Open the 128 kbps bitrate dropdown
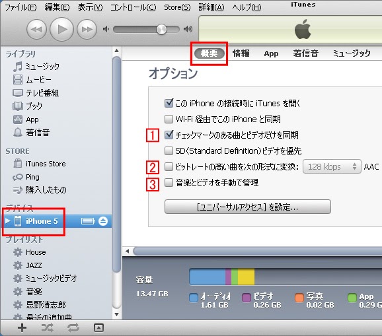This screenshot has width=382, height=336. pyautogui.click(x=332, y=166)
